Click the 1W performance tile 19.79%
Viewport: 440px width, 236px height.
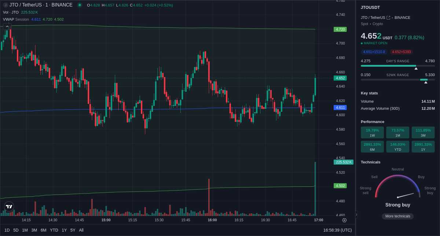pos(372,132)
